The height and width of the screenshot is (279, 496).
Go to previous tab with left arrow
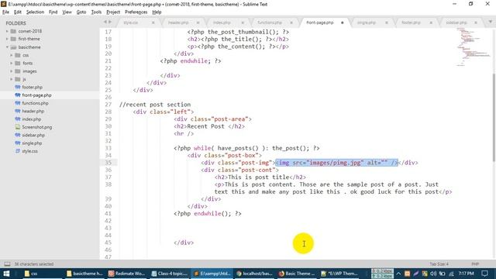(105, 22)
